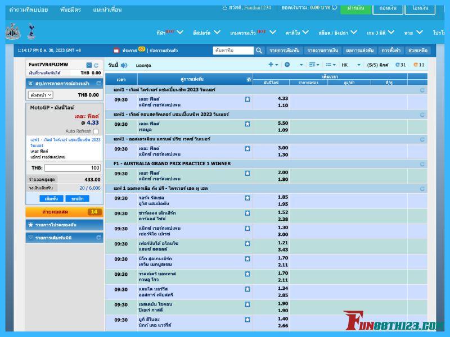Favorite the match with odds 1.40

(247, 319)
